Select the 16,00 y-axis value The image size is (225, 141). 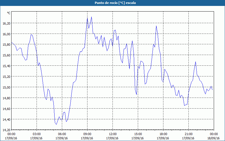tap(6, 34)
